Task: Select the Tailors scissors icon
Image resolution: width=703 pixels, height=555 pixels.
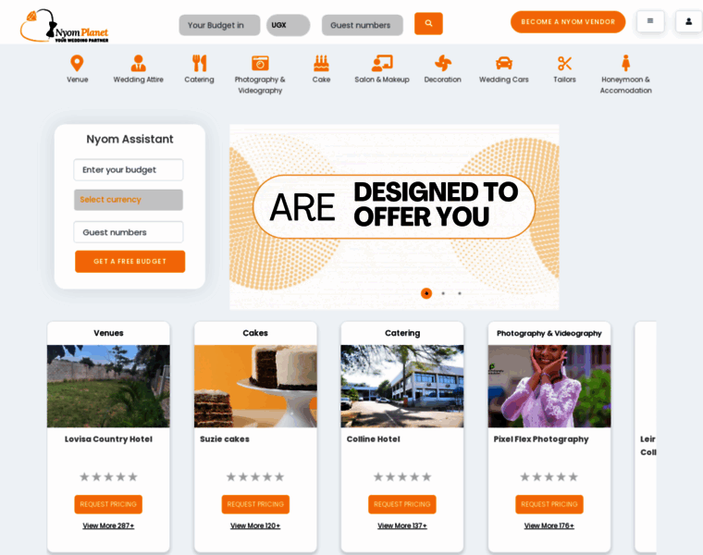Action: tap(564, 63)
